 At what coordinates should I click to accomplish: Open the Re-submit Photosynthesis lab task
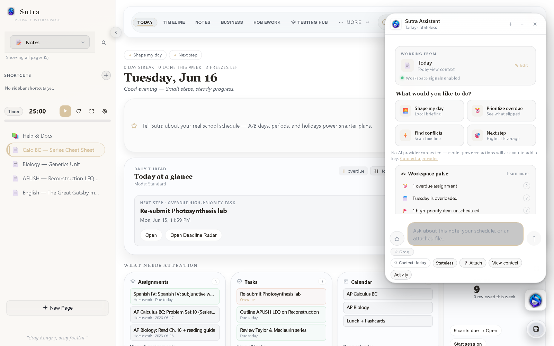(x=151, y=235)
